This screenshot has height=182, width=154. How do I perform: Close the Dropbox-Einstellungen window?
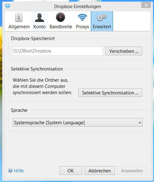tap(146, 5)
